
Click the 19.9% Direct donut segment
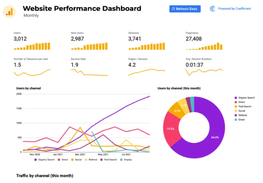(171, 129)
